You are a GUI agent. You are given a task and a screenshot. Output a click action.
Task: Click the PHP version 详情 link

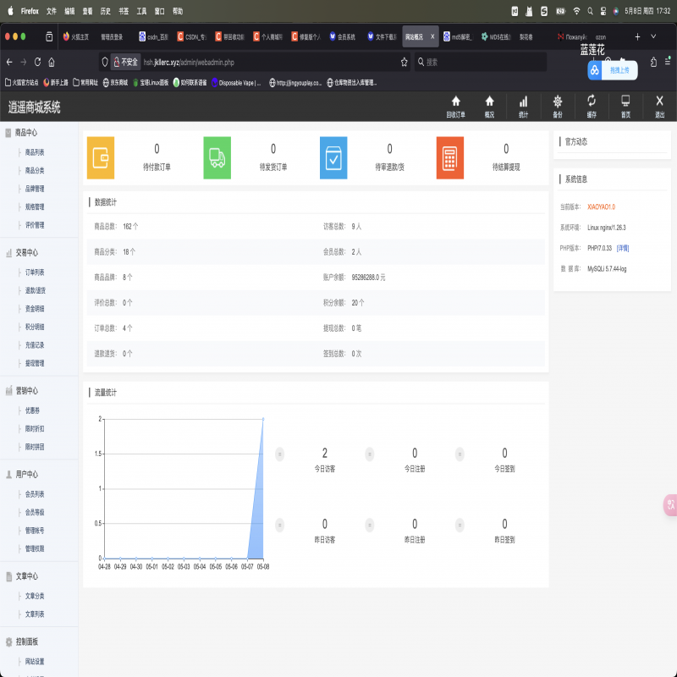(x=622, y=248)
